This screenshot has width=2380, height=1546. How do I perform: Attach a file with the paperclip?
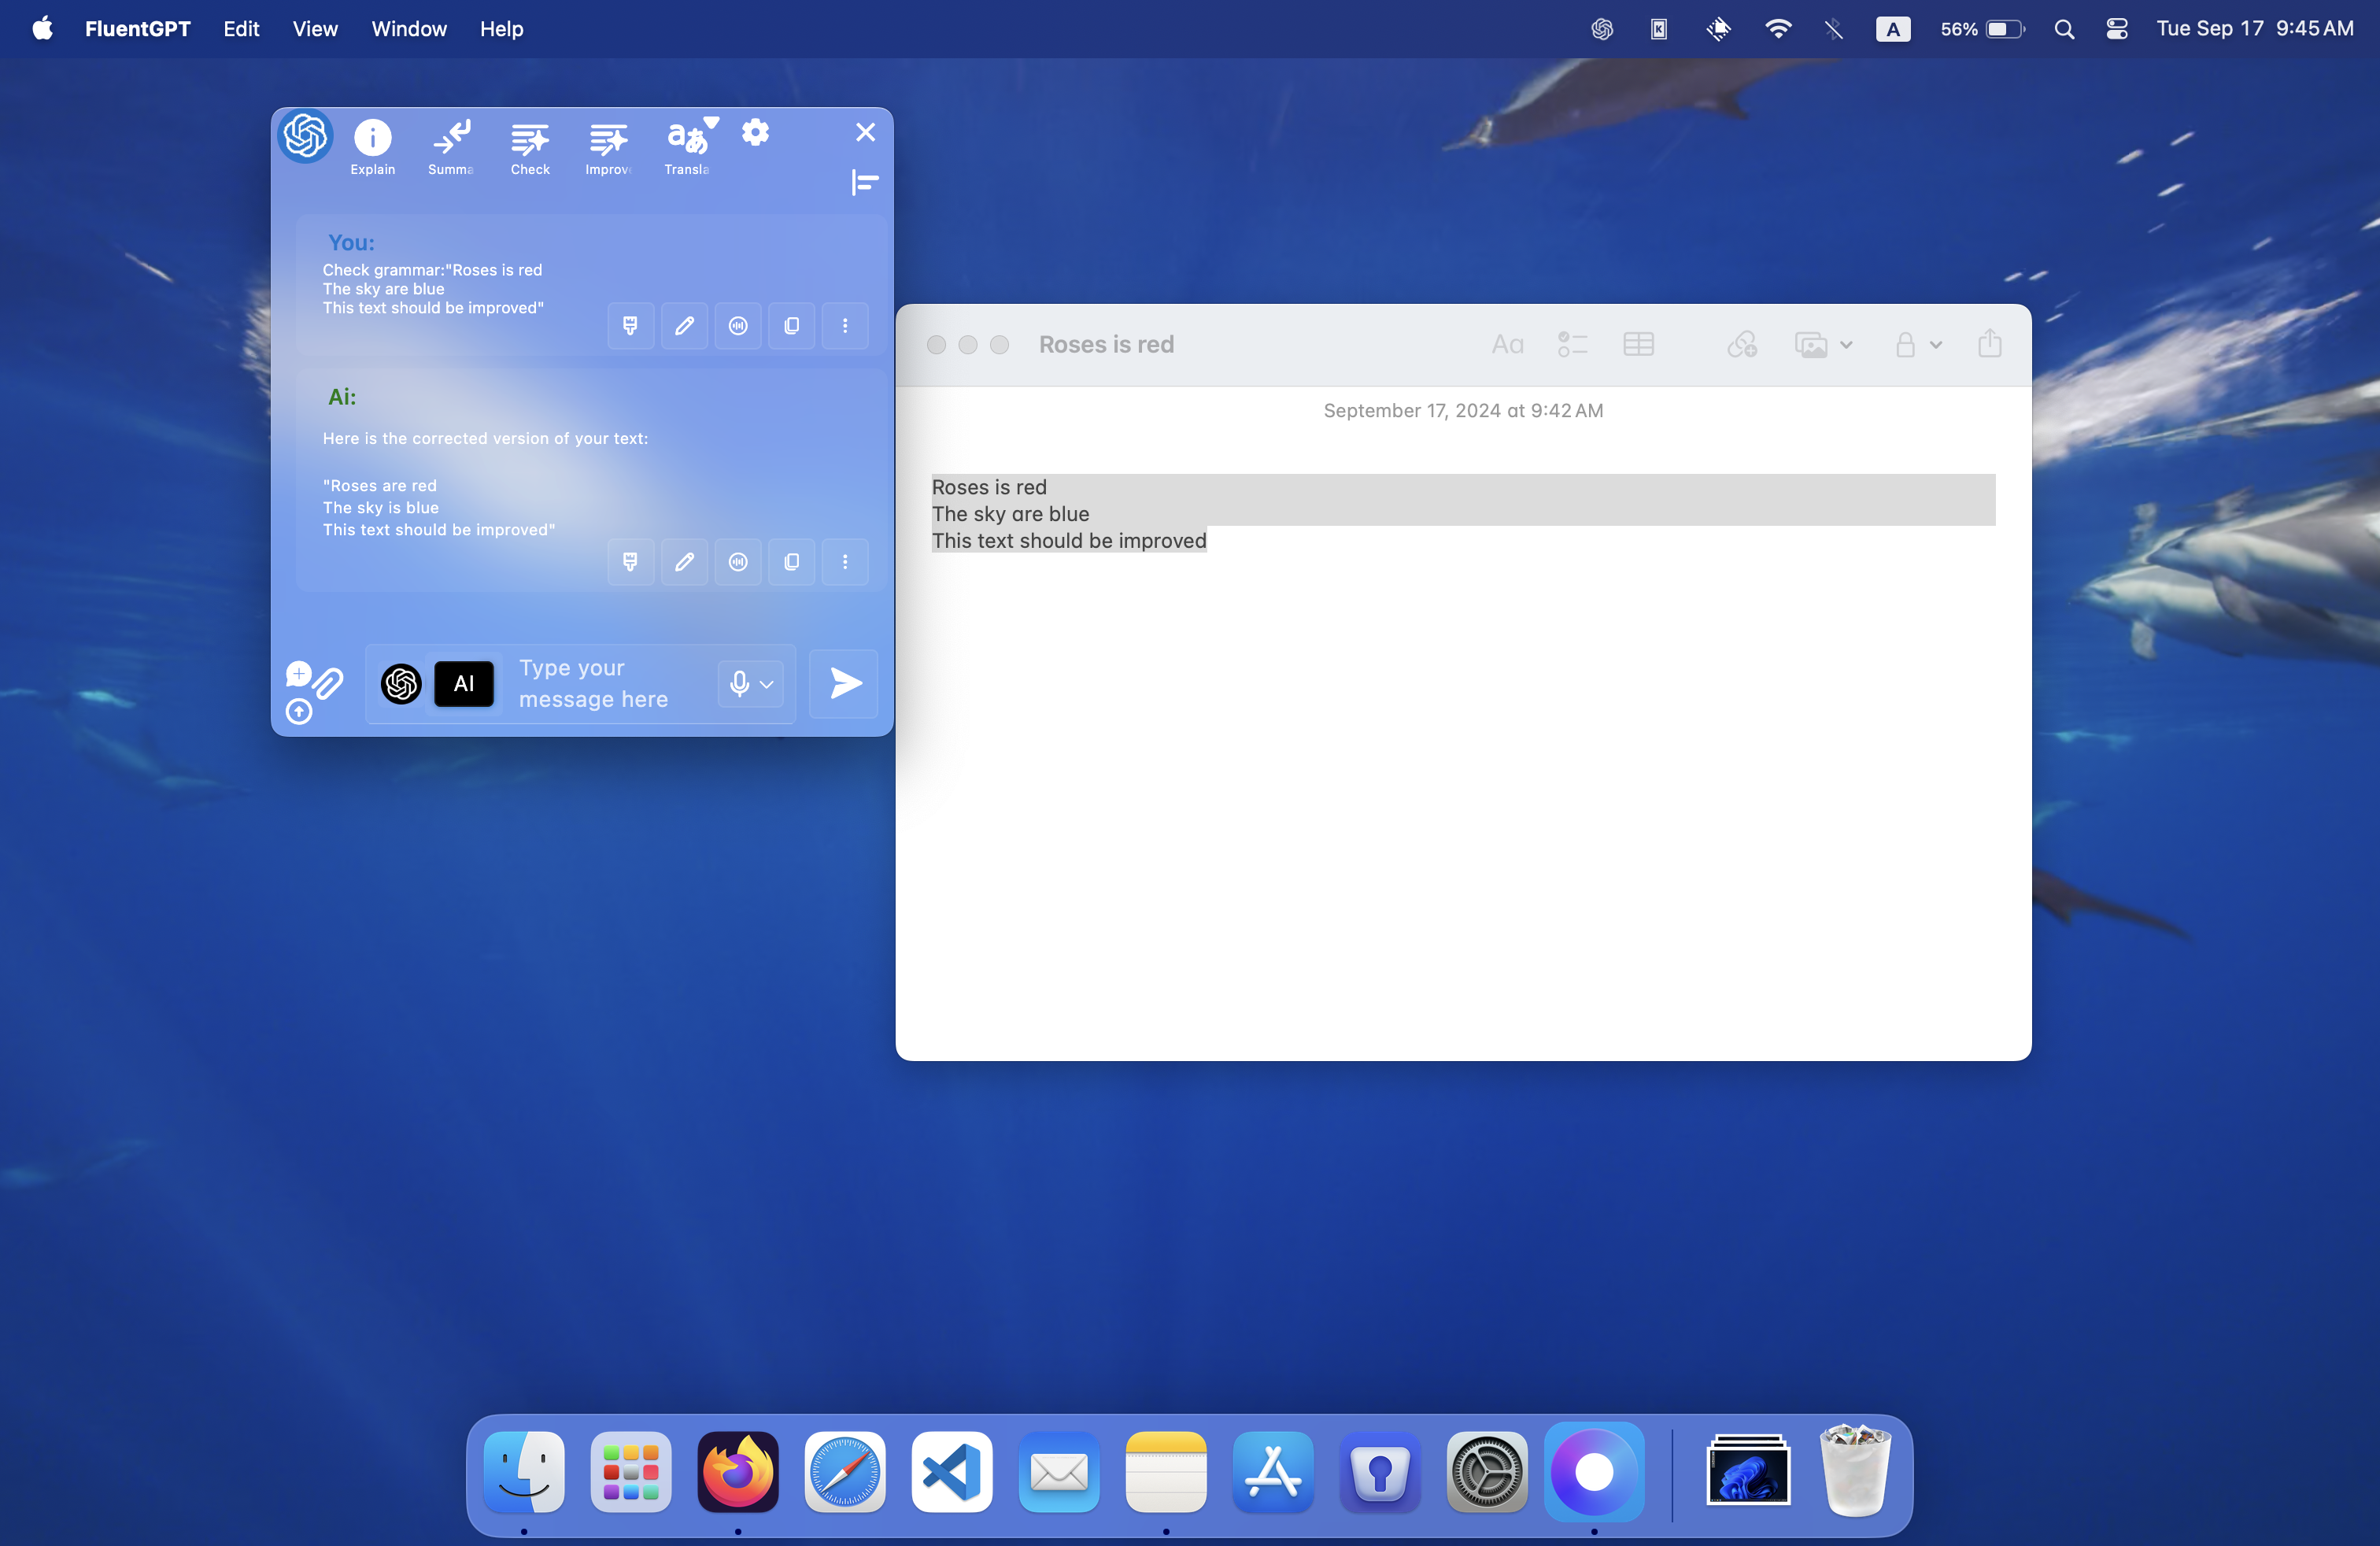coord(329,684)
